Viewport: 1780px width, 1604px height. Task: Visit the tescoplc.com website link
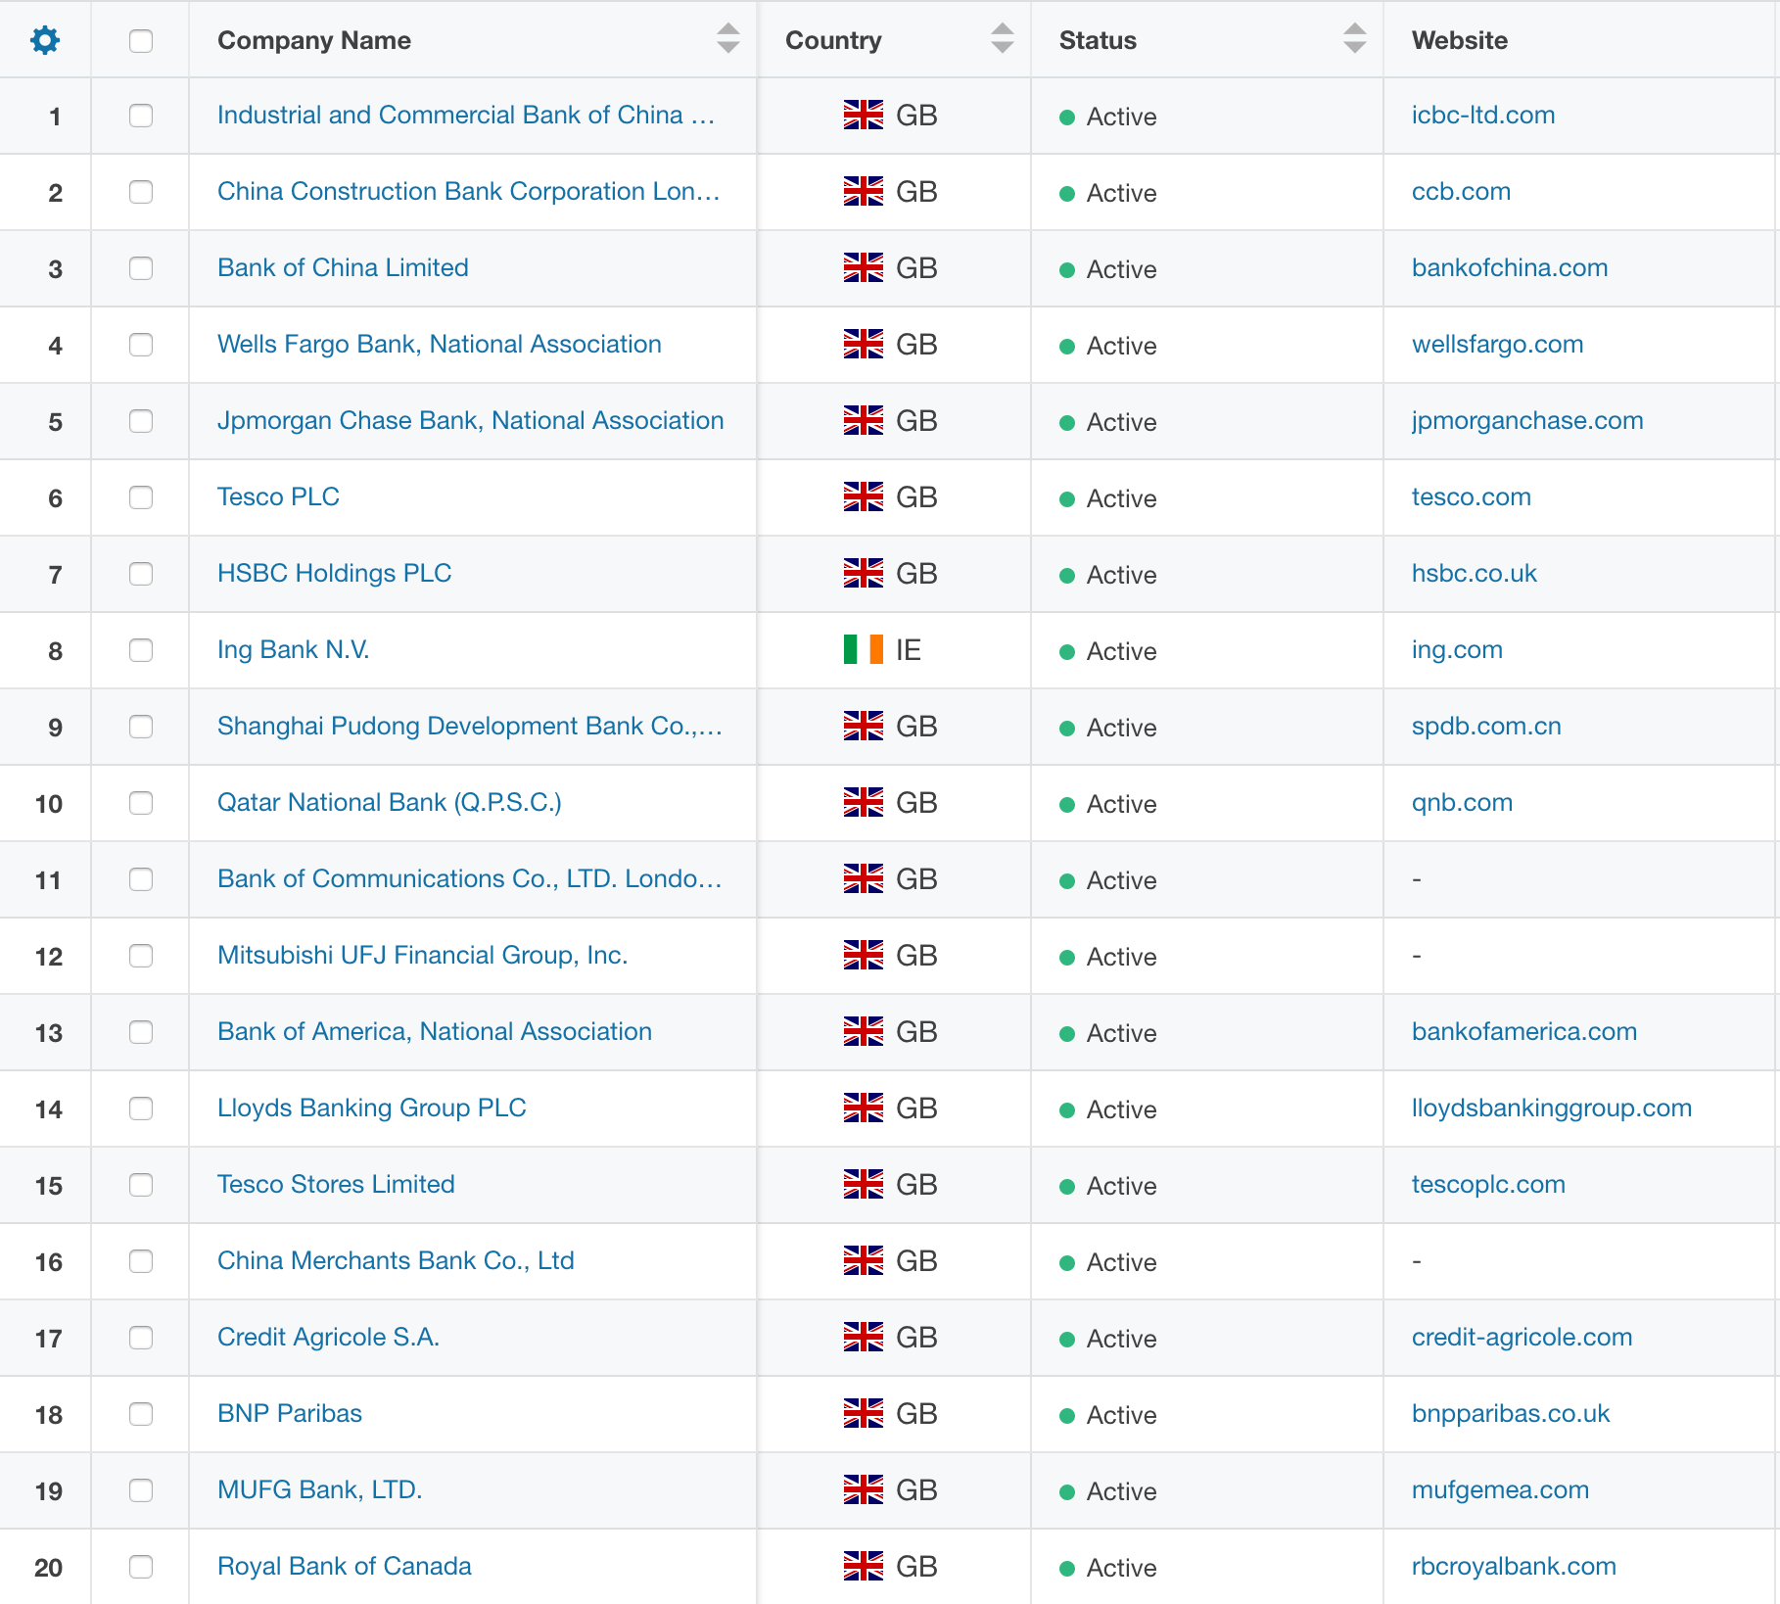point(1488,1185)
